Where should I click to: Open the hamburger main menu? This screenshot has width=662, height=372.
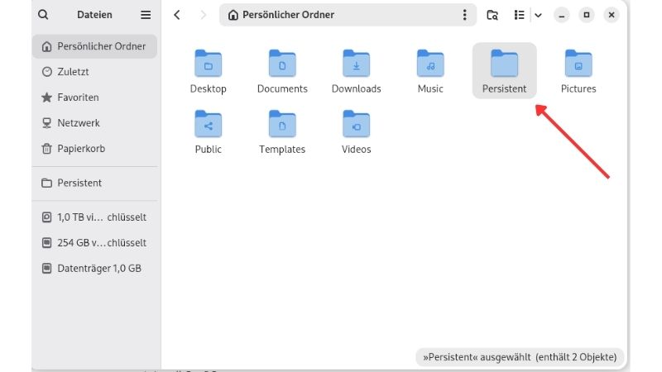pyautogui.click(x=146, y=15)
